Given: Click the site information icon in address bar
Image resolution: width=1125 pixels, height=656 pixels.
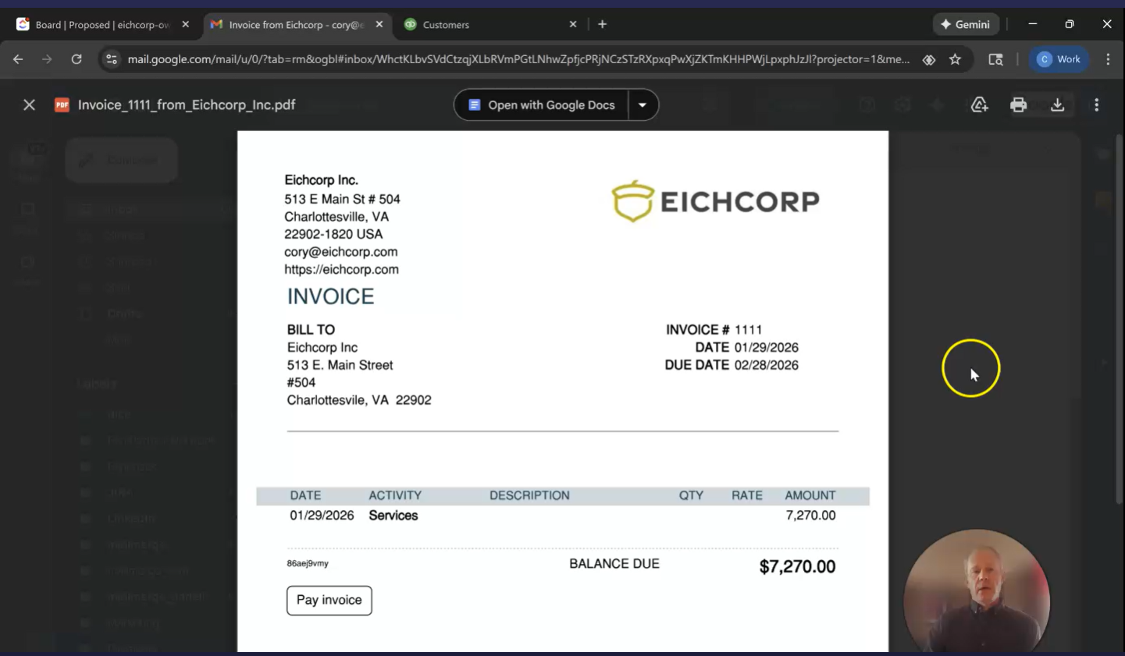Looking at the screenshot, I should (112, 59).
